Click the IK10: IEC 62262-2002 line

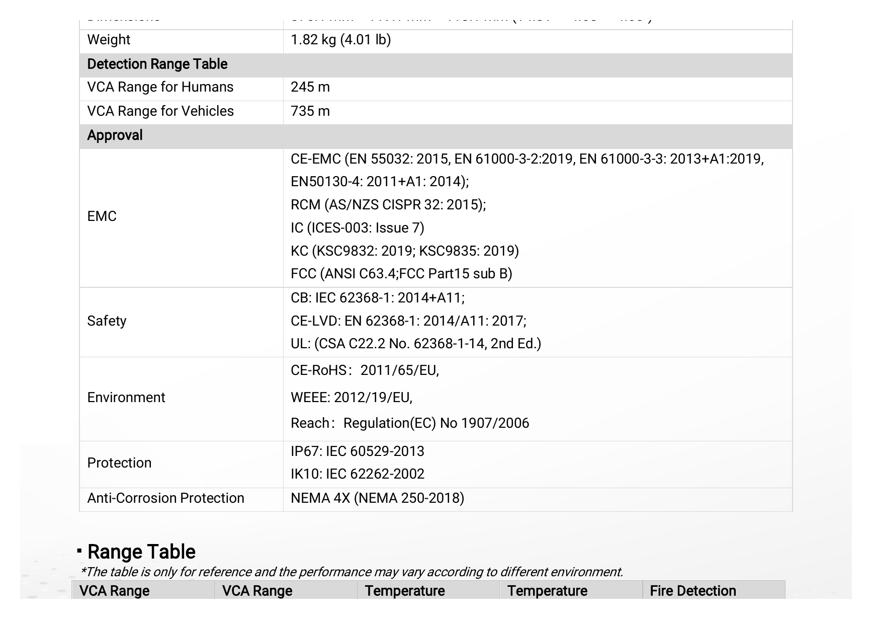pos(358,474)
